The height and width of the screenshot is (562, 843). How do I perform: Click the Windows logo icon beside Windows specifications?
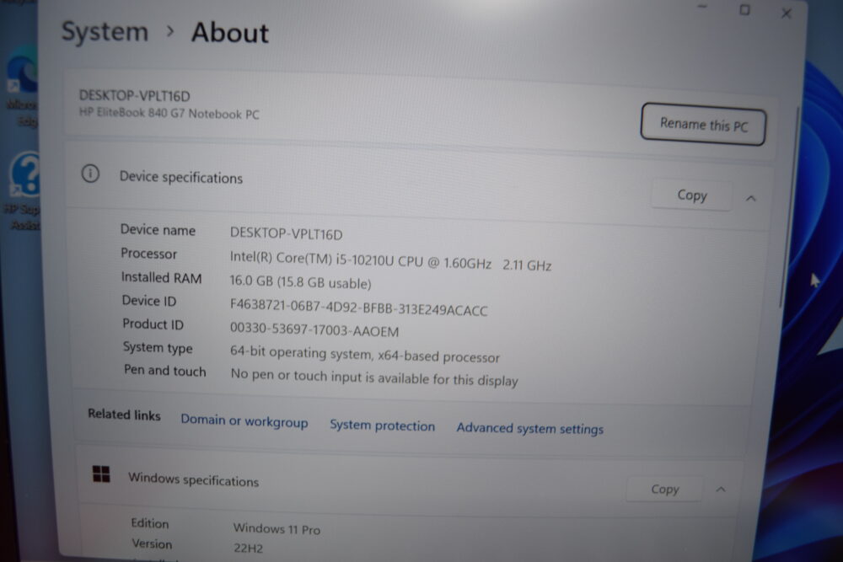[x=101, y=474]
